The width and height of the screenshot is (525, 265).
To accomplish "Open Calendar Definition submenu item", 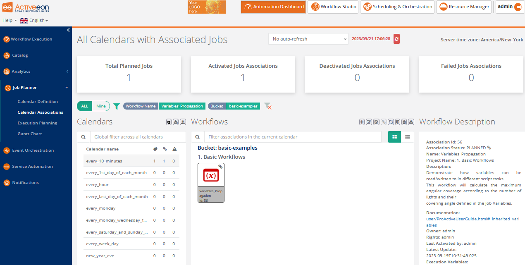I will [38, 102].
